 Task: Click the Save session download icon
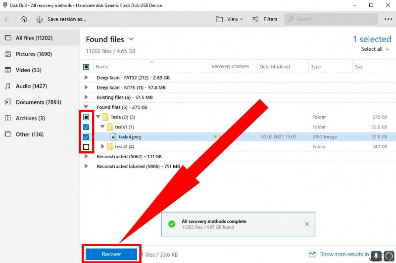pyautogui.click(x=40, y=19)
